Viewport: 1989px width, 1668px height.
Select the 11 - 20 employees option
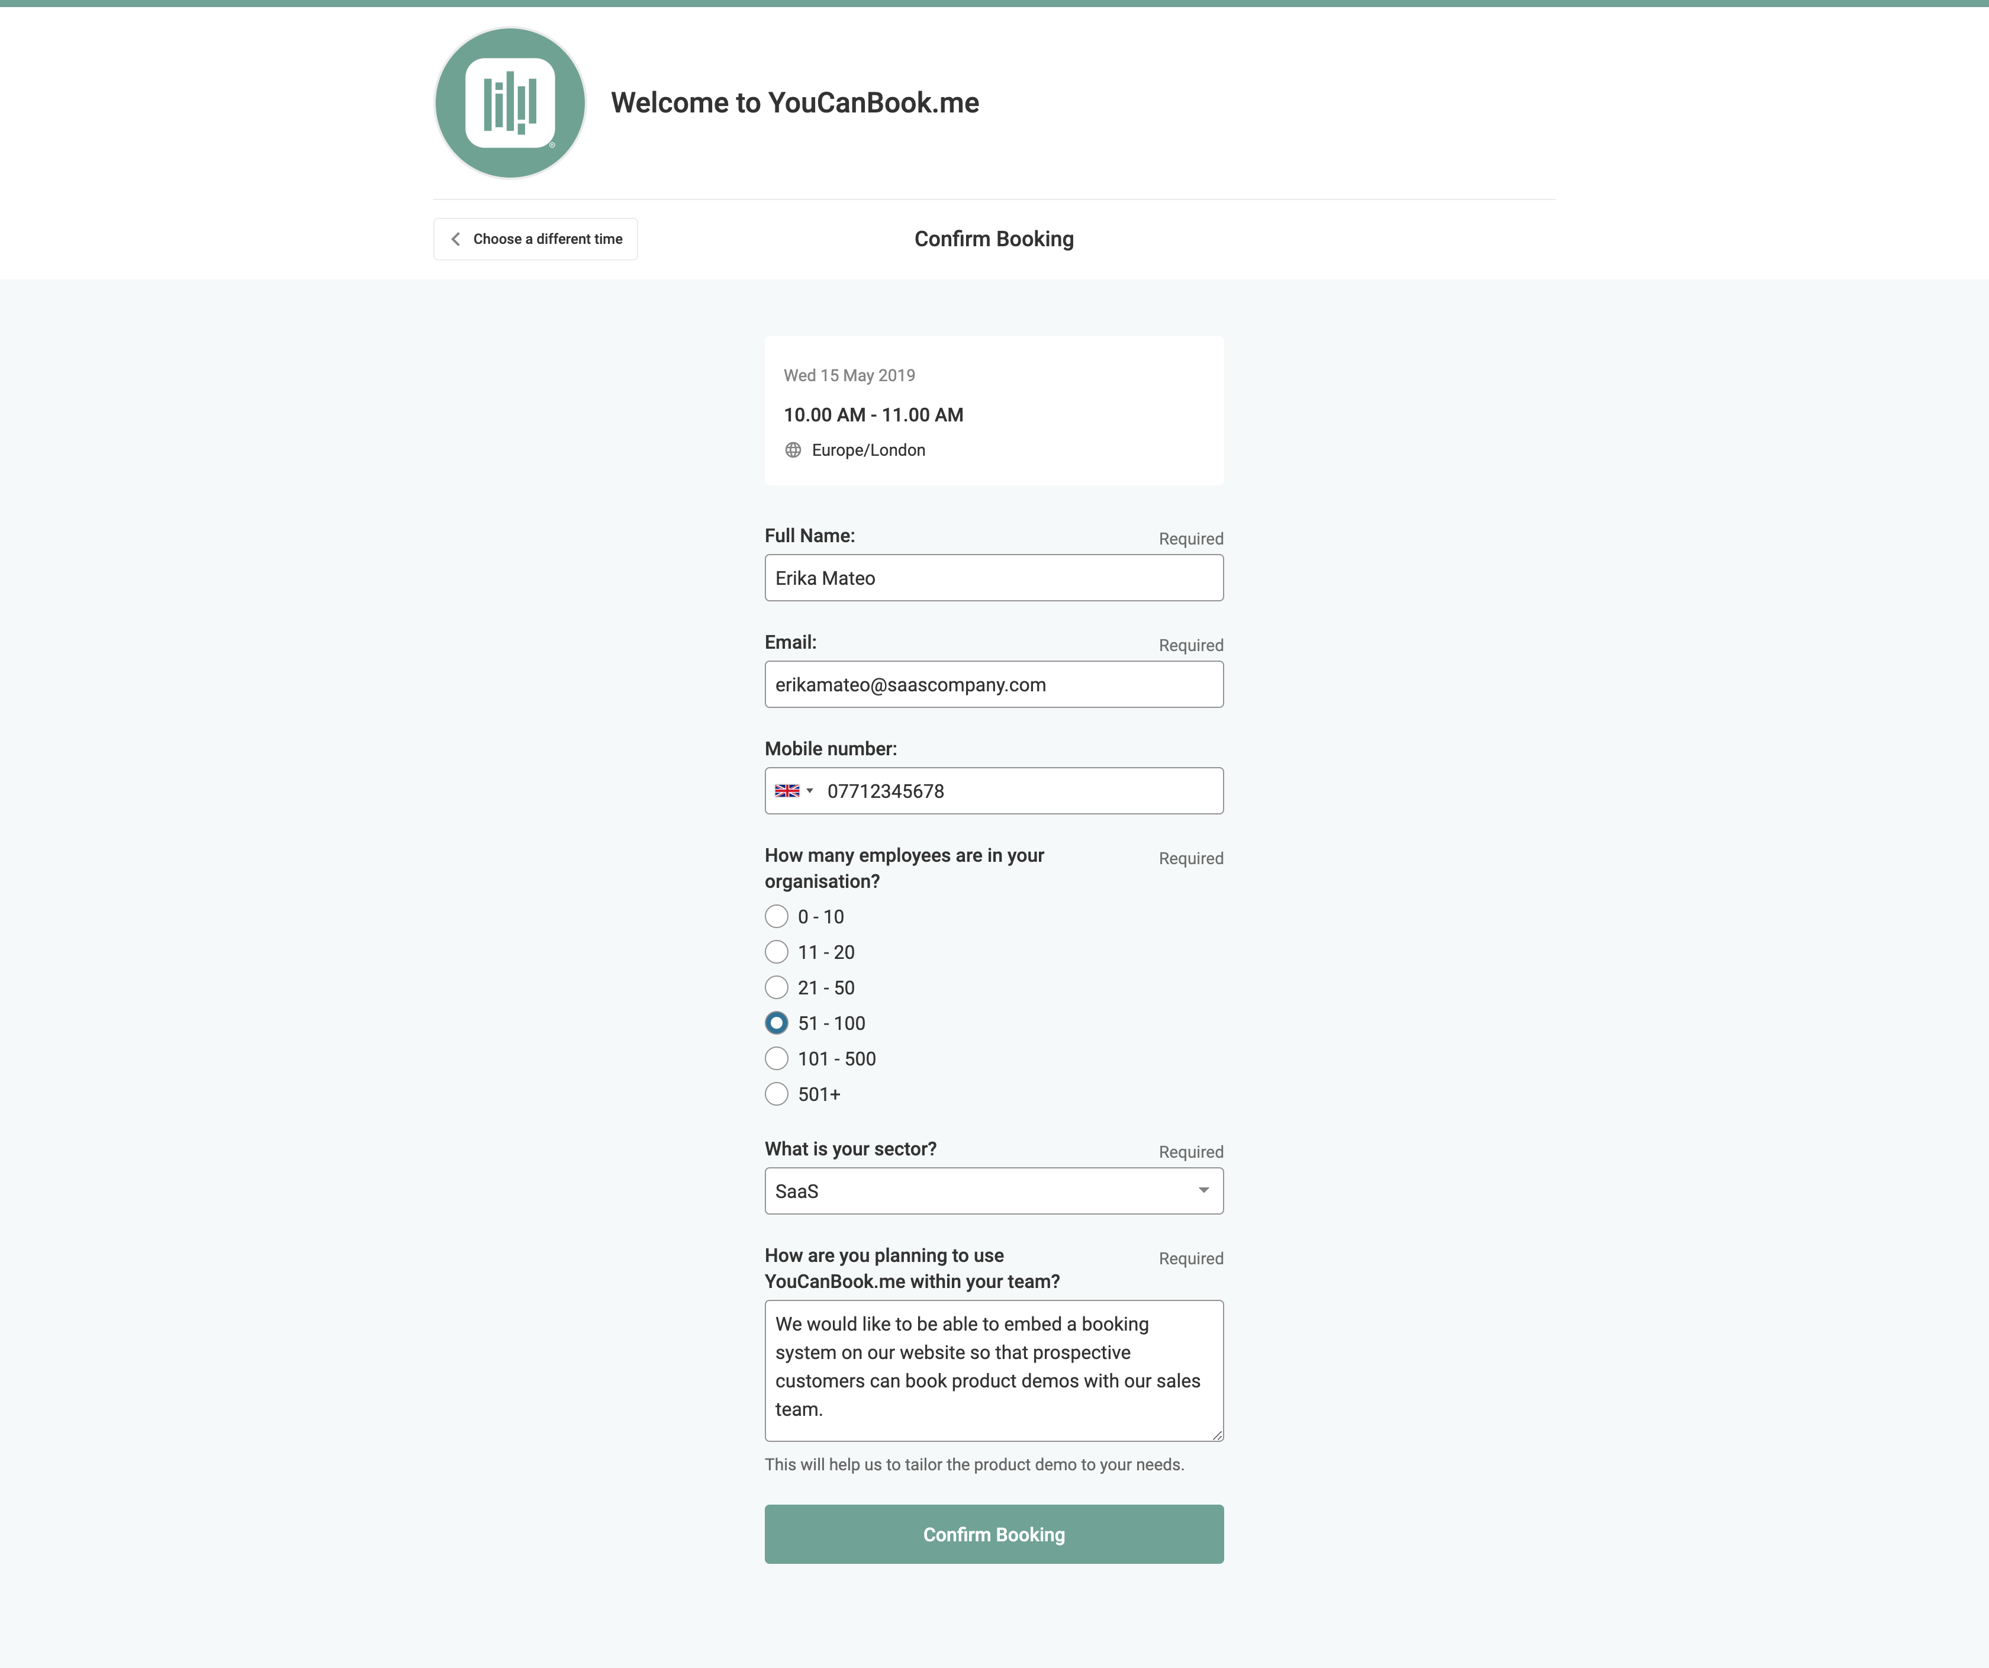[x=777, y=952]
